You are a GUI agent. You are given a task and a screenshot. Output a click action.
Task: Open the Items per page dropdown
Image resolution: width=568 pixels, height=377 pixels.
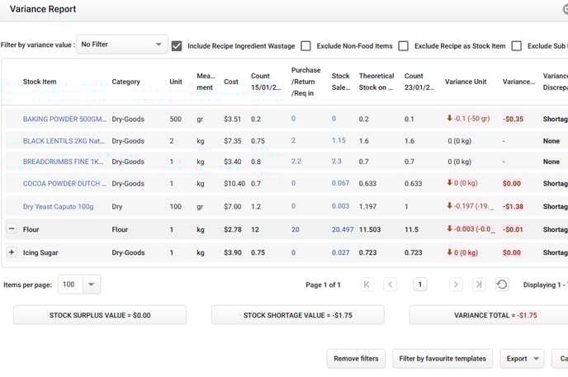tap(91, 285)
